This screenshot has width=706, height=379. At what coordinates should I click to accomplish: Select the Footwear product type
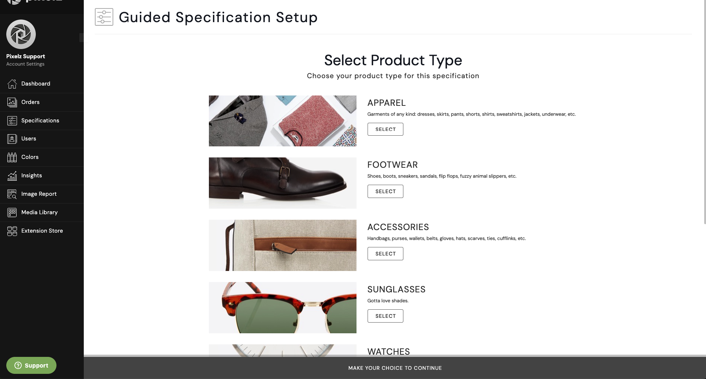385,191
